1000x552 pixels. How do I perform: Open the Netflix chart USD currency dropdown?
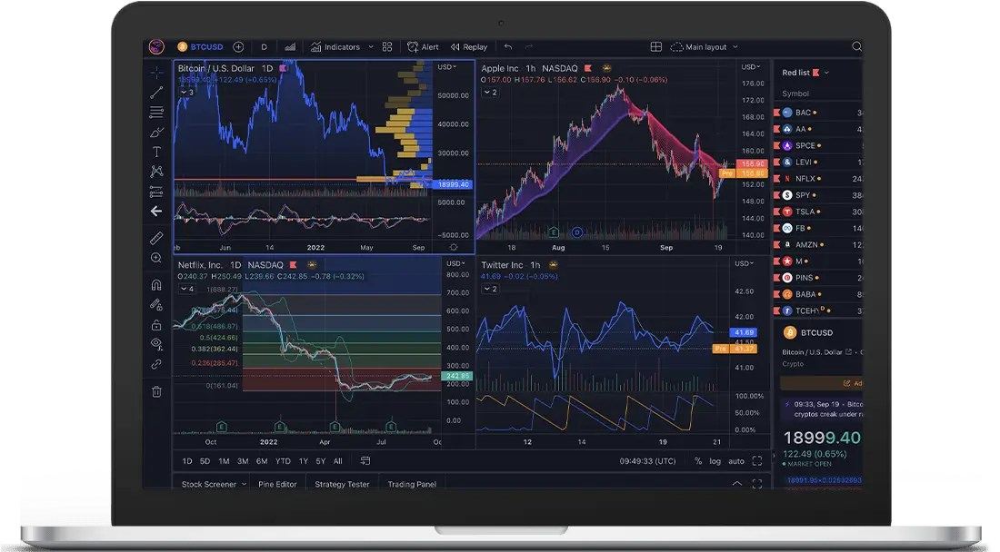pyautogui.click(x=456, y=263)
